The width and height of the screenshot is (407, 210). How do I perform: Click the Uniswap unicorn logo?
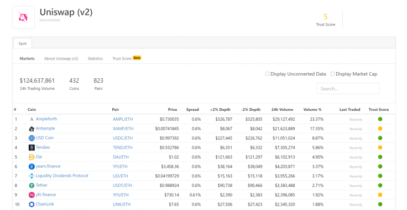pos(23,17)
